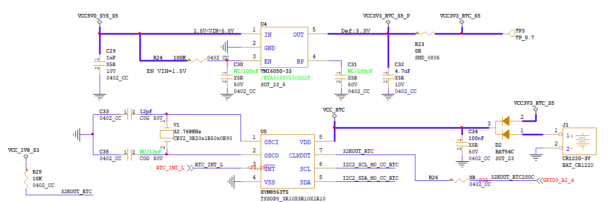
Task: Click the CRY2_3R20x1R50x0R90 footprint text
Action: coord(202,138)
